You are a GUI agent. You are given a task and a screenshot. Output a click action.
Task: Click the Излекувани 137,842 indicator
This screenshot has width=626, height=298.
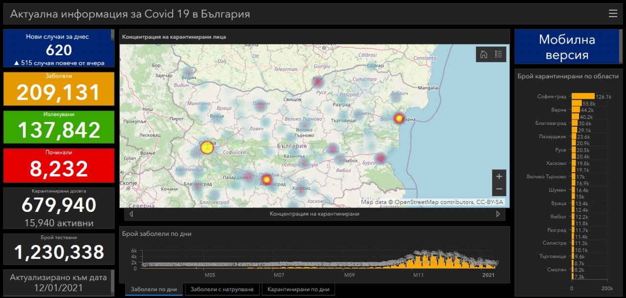59,127
